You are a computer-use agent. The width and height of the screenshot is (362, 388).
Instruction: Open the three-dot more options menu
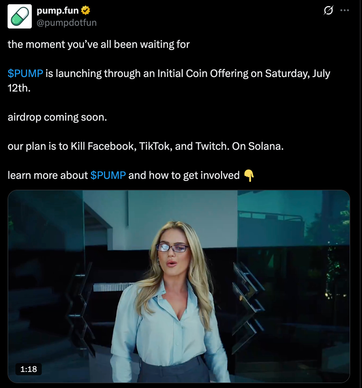pos(344,10)
